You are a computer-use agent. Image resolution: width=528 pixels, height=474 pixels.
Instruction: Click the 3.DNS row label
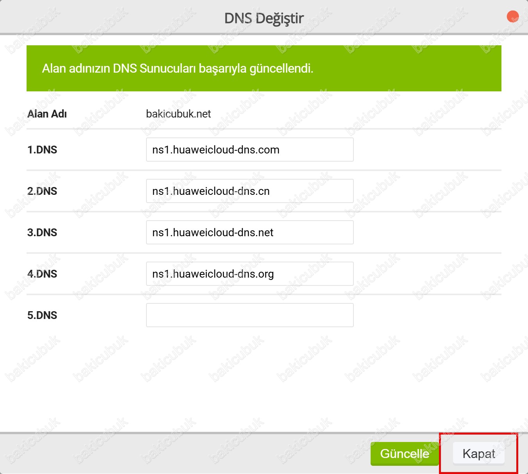pos(42,233)
